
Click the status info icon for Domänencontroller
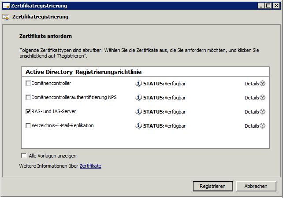pyautogui.click(x=138, y=84)
